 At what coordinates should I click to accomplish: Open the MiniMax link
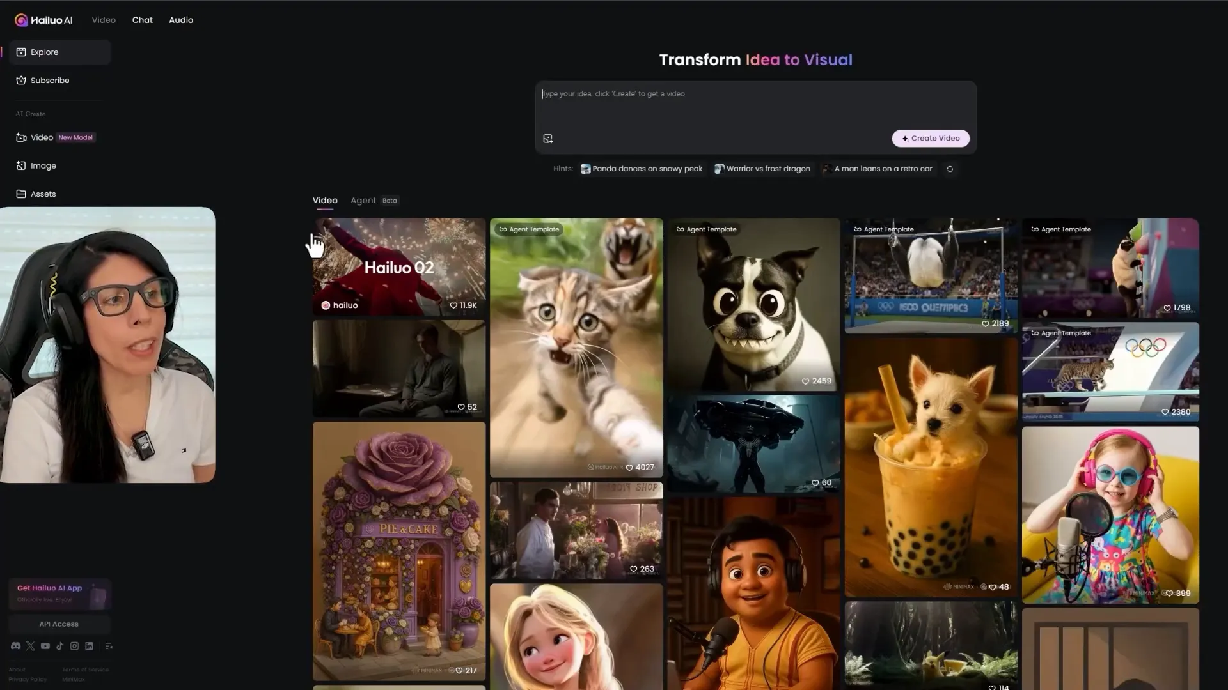(73, 679)
